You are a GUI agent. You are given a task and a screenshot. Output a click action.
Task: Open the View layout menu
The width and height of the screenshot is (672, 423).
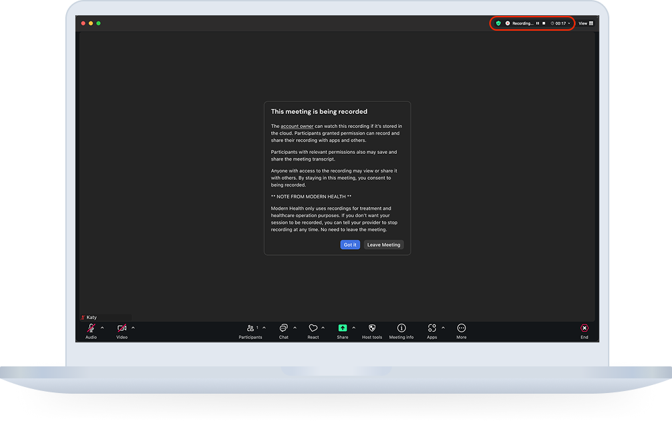click(x=586, y=23)
